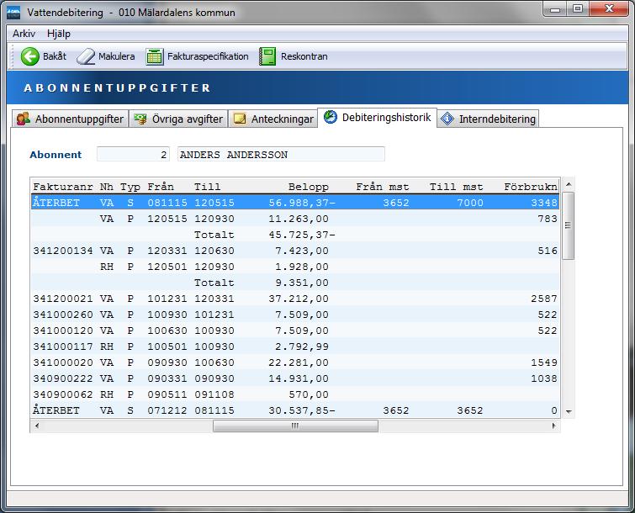Click the Nh column header
The height and width of the screenshot is (513, 635).
(107, 187)
